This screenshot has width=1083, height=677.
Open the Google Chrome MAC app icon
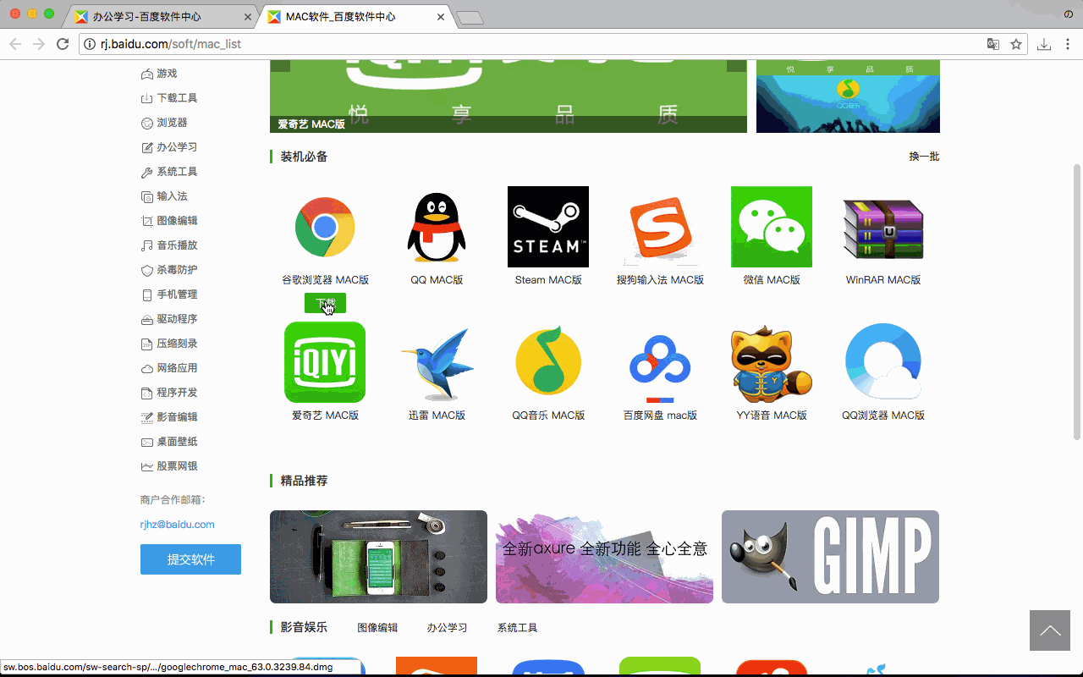point(325,227)
